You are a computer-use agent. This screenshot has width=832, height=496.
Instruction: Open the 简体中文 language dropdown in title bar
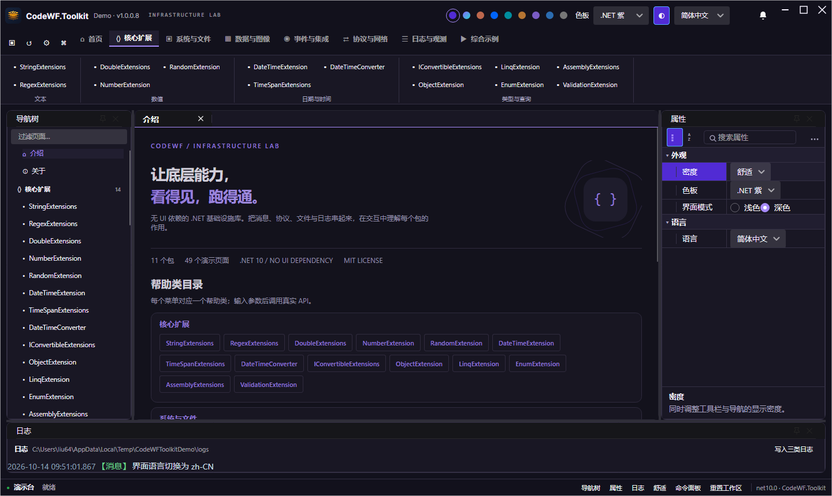[702, 16]
